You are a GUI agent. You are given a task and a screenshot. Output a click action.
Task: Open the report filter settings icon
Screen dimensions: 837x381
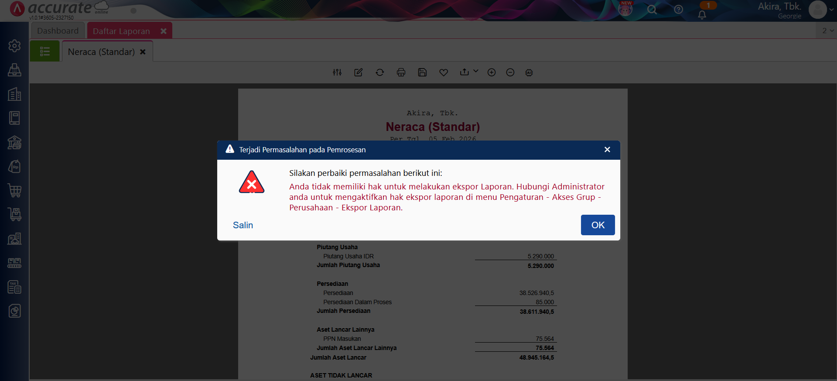click(x=337, y=72)
